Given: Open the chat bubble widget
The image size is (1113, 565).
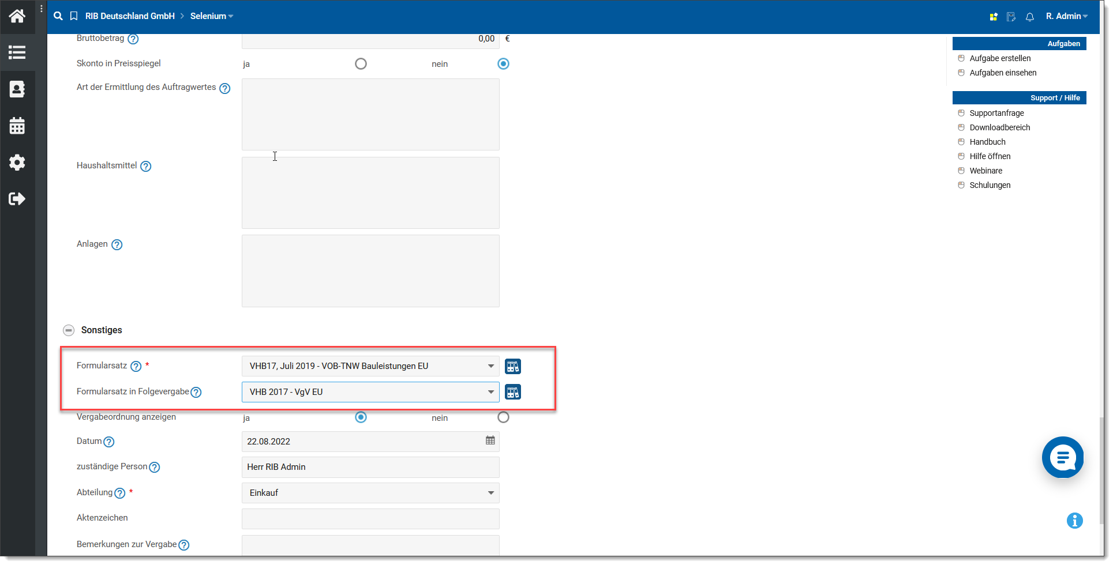Looking at the screenshot, I should (1062, 457).
